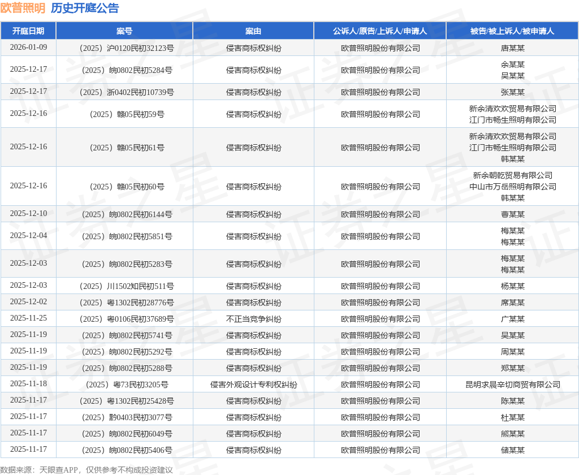Image resolution: width=579 pixels, height=475 pixels.
Task: Click the 欧普照明 title text
Action: pyautogui.click(x=23, y=8)
